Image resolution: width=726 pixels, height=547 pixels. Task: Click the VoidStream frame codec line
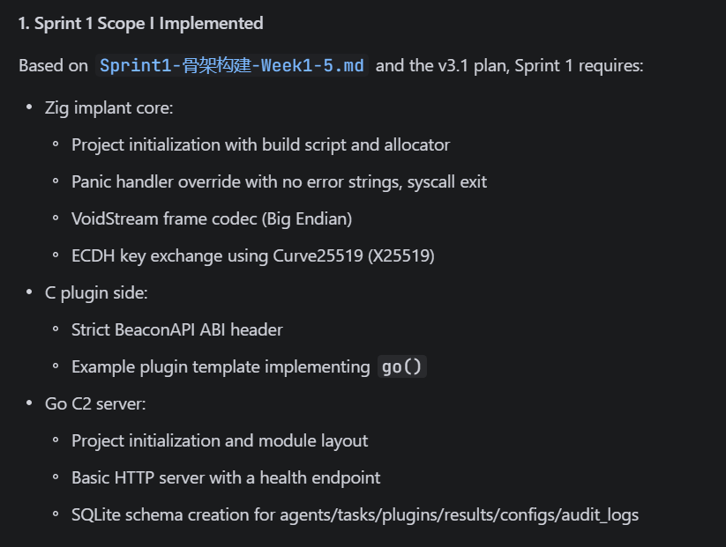click(x=212, y=218)
